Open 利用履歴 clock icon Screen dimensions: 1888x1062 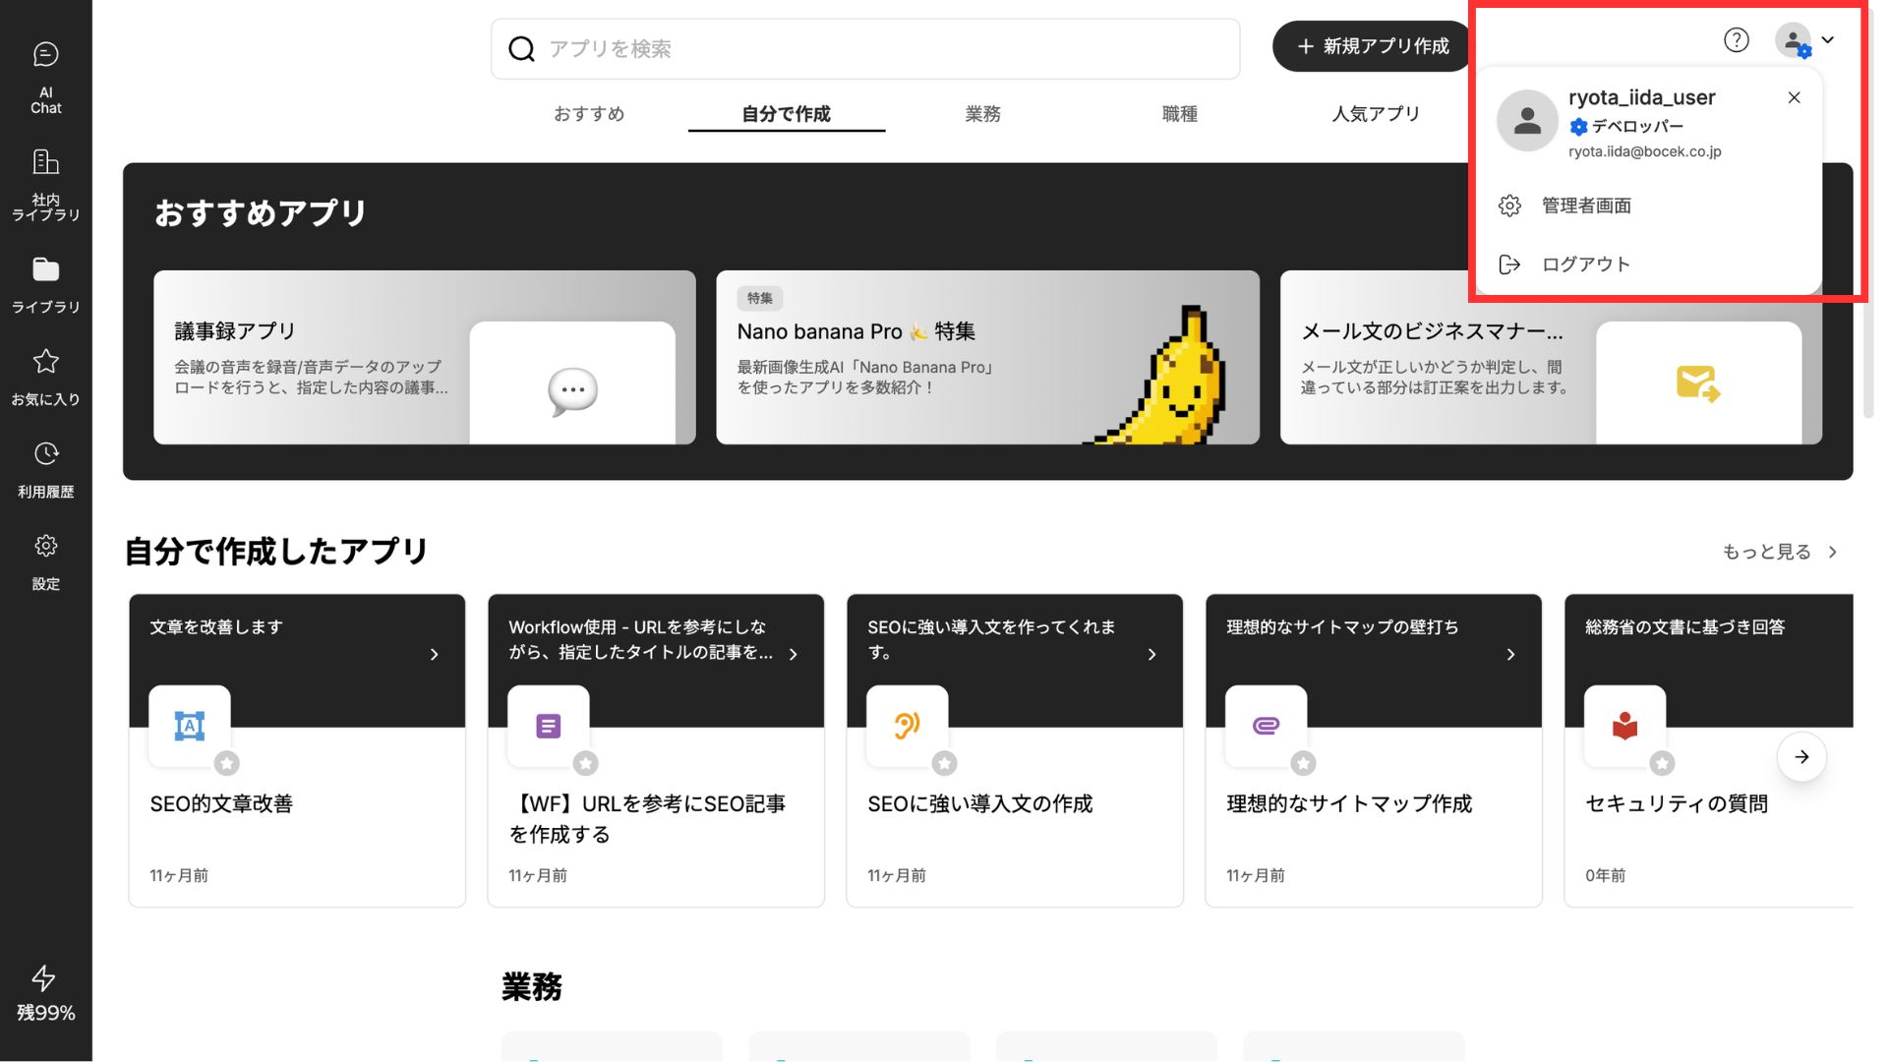point(45,454)
